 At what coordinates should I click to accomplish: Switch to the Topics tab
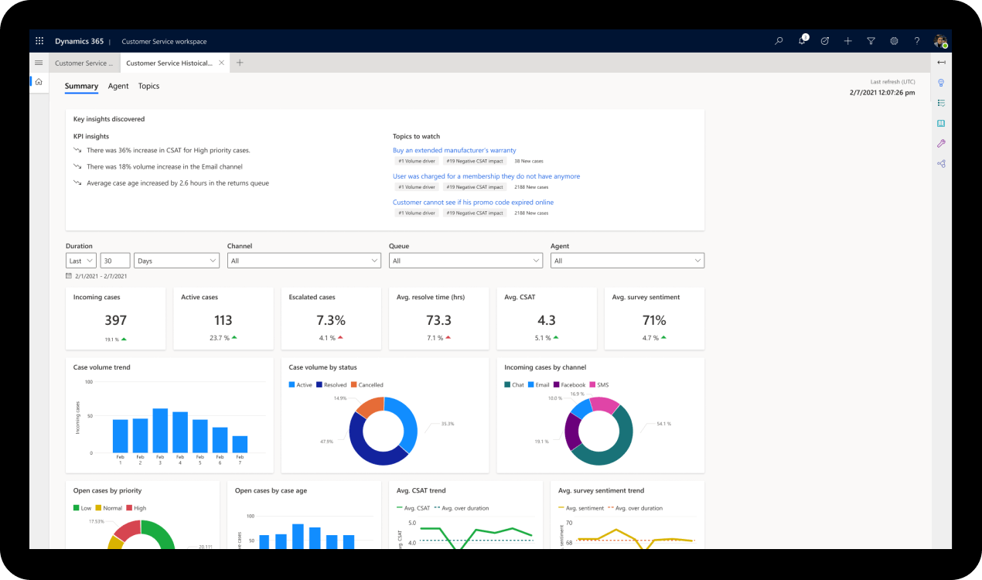148,86
